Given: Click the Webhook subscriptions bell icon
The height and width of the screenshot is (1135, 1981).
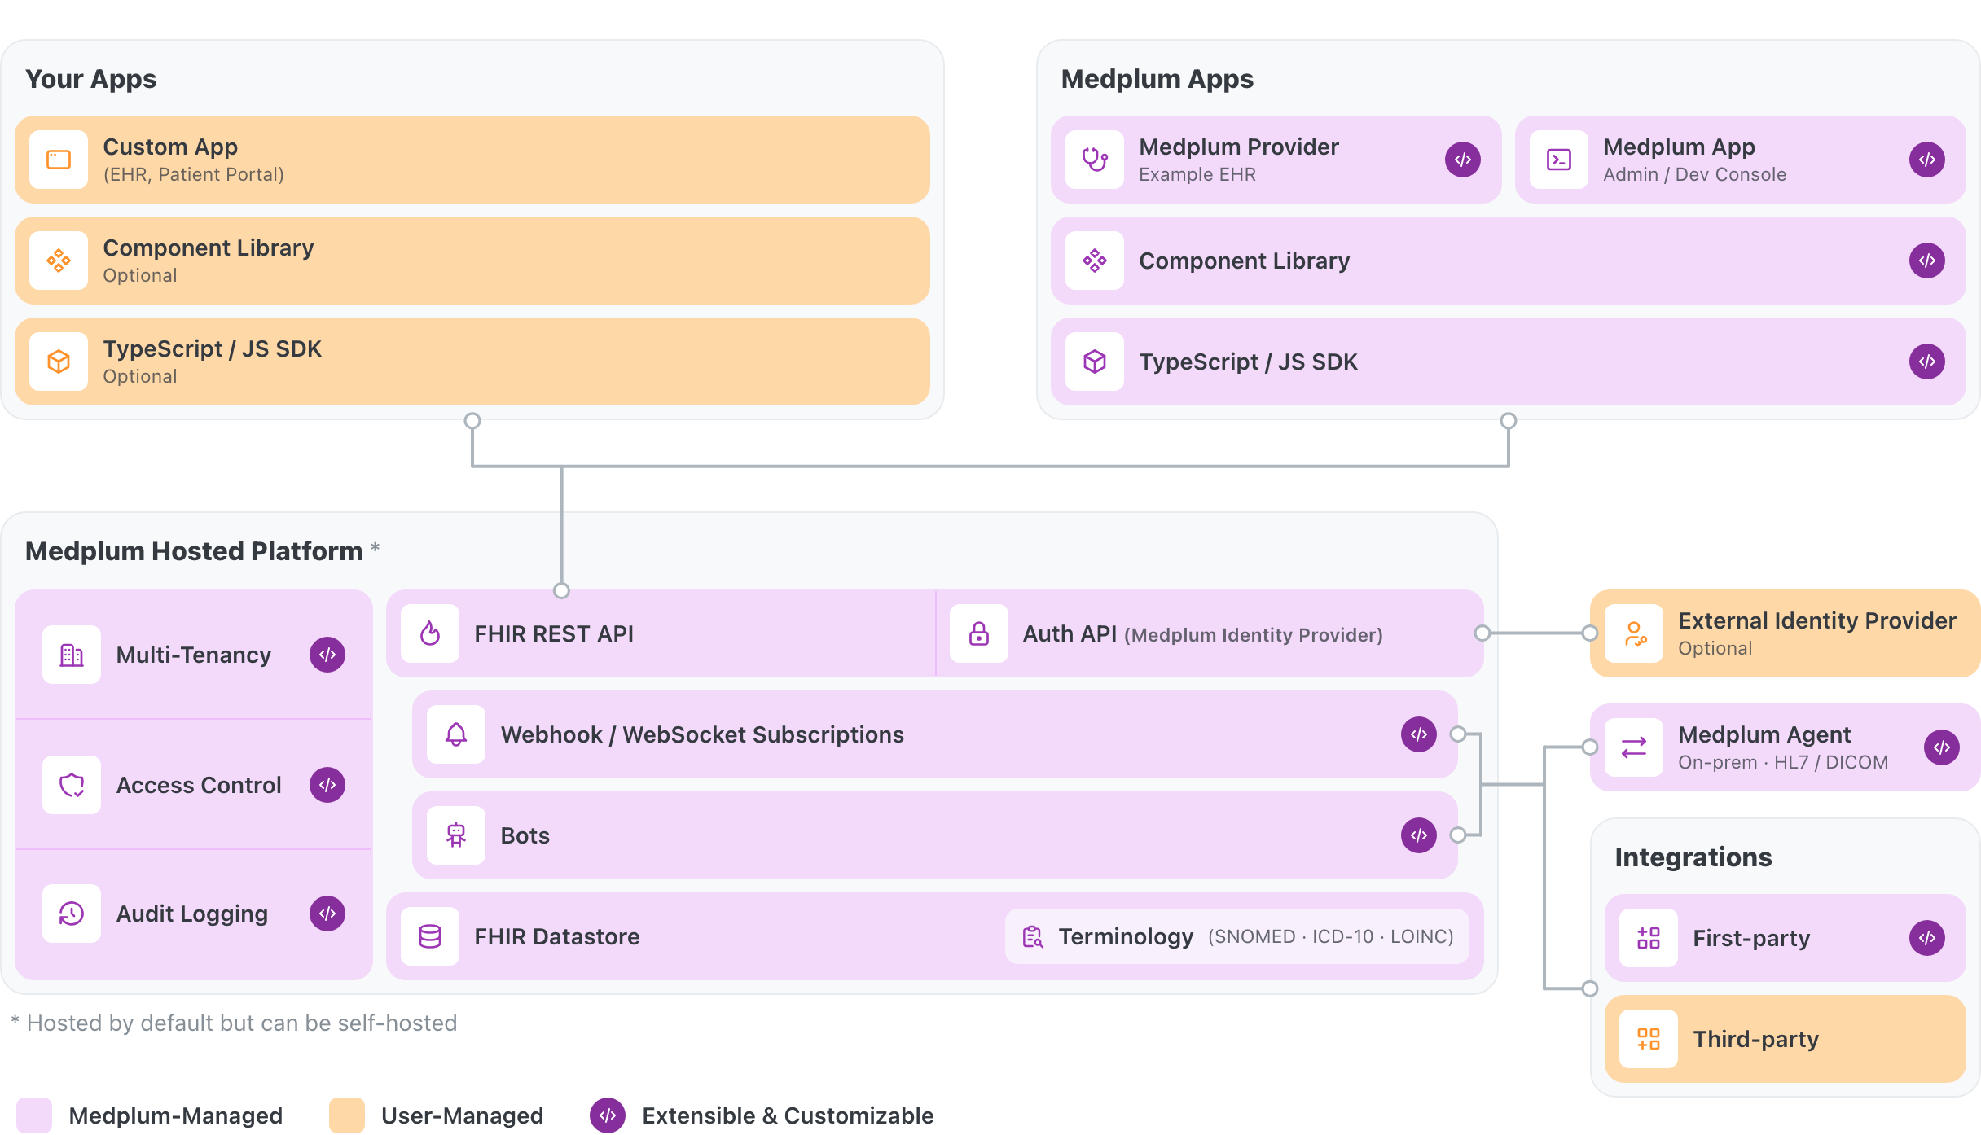Looking at the screenshot, I should (456, 734).
